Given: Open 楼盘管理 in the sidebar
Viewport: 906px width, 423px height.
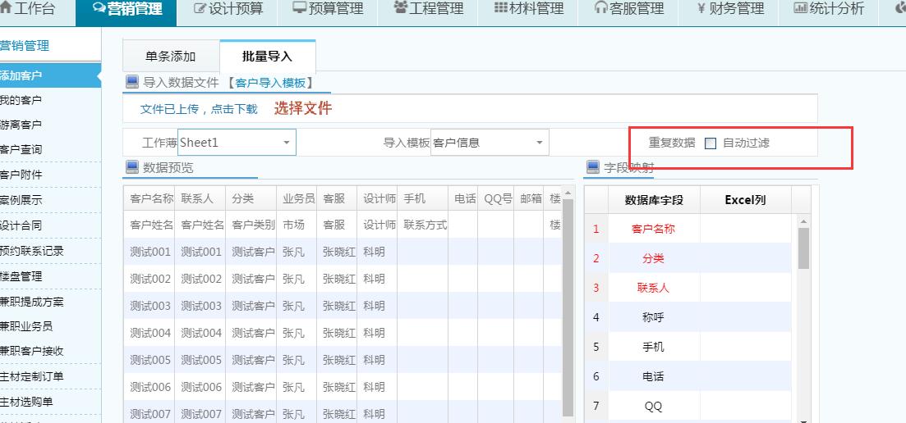Looking at the screenshot, I should (21, 276).
